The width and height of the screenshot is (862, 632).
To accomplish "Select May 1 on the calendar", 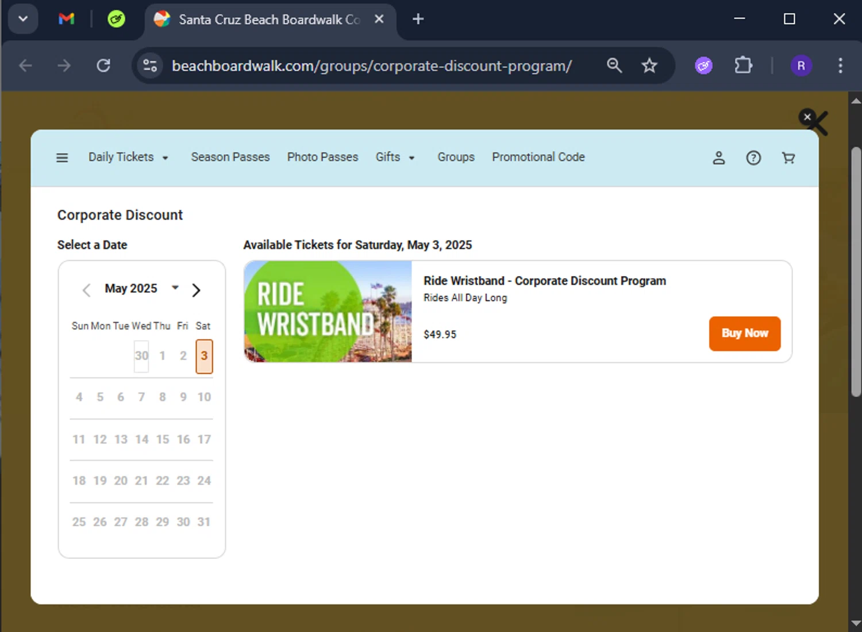I will pos(163,356).
